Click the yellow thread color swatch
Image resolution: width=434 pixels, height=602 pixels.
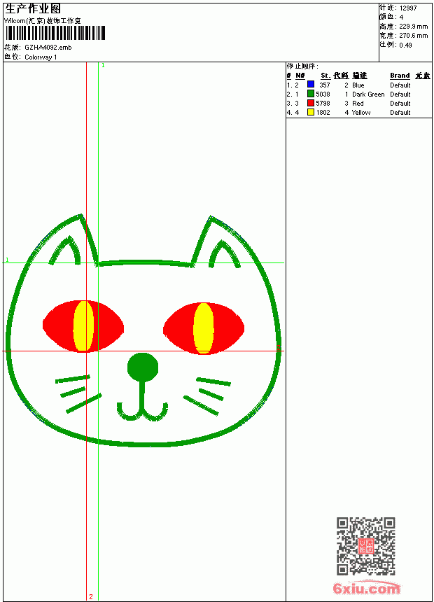[311, 112]
